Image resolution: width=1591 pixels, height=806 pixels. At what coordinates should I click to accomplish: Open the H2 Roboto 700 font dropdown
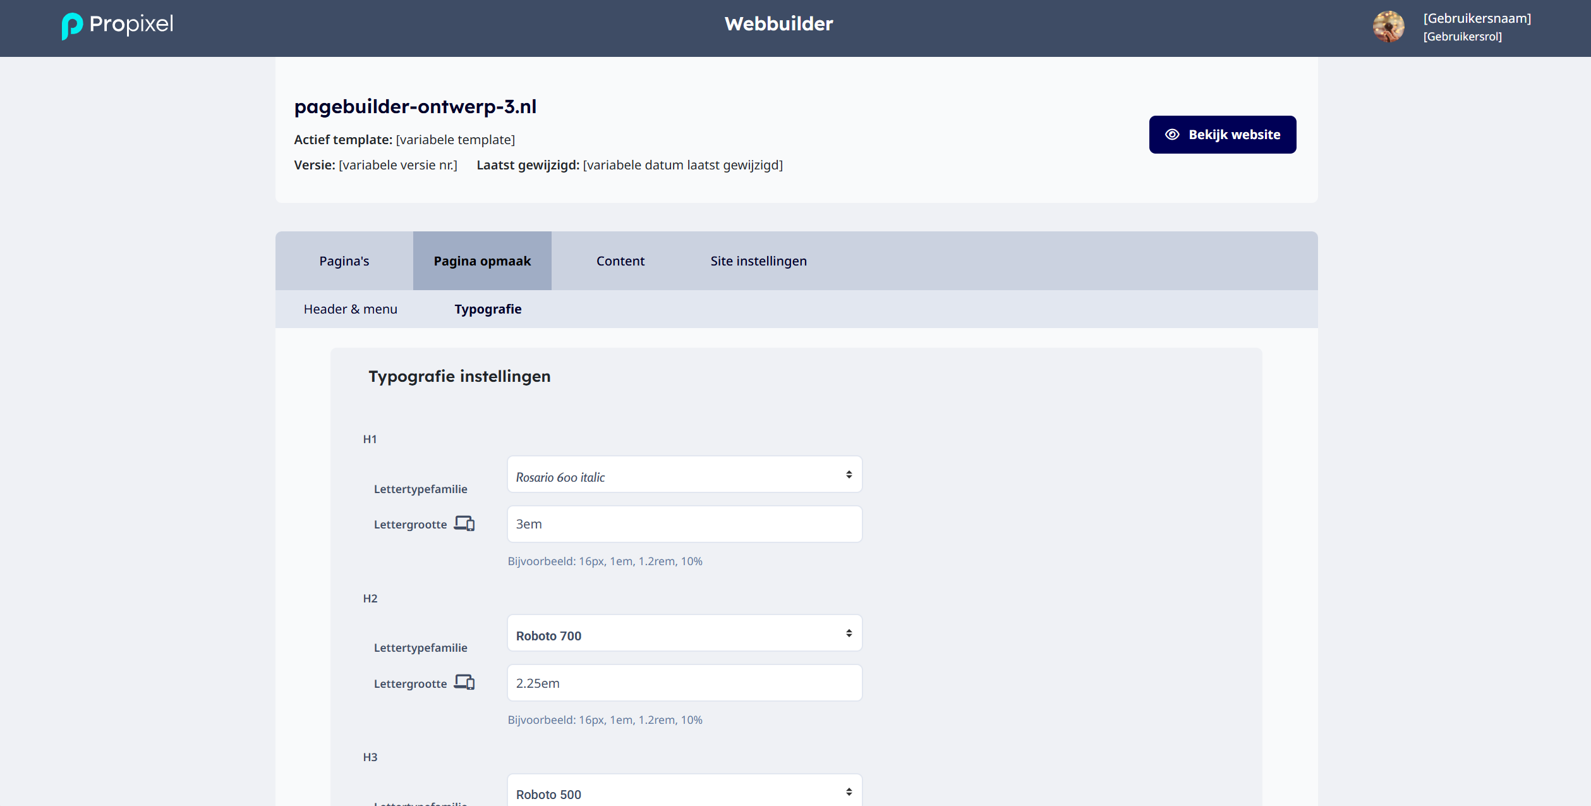point(684,633)
